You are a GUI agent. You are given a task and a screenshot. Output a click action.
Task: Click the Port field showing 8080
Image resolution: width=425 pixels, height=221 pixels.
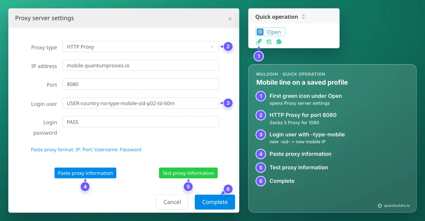pyautogui.click(x=141, y=84)
